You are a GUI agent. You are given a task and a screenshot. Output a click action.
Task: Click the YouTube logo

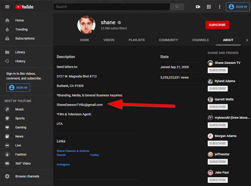(x=24, y=7)
